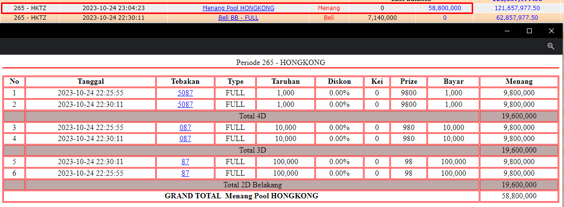Select the Periode 265 - HONGKONG title

point(281,62)
